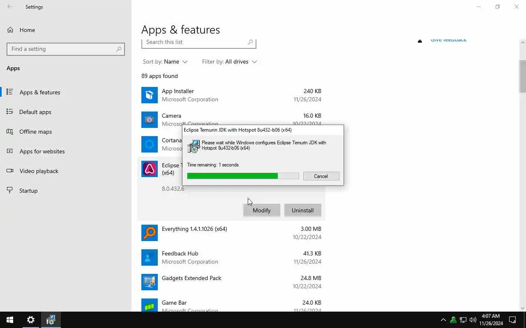Click the version text 8.0.432.6
Screen dimensions: 526x328
[173, 189]
